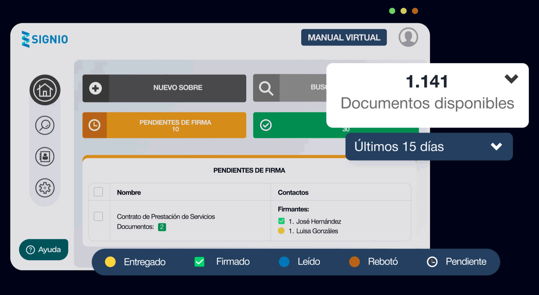Viewport: 539px width, 295px height.
Task: Open settings gear in sidebar
Action: tap(45, 188)
